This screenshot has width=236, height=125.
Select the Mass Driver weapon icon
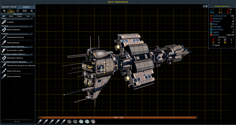(4, 43)
